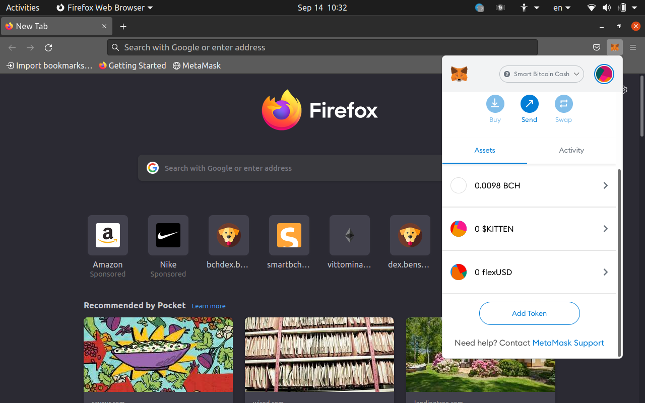
Task: Open the Getting Started bookmark
Action: 133,65
